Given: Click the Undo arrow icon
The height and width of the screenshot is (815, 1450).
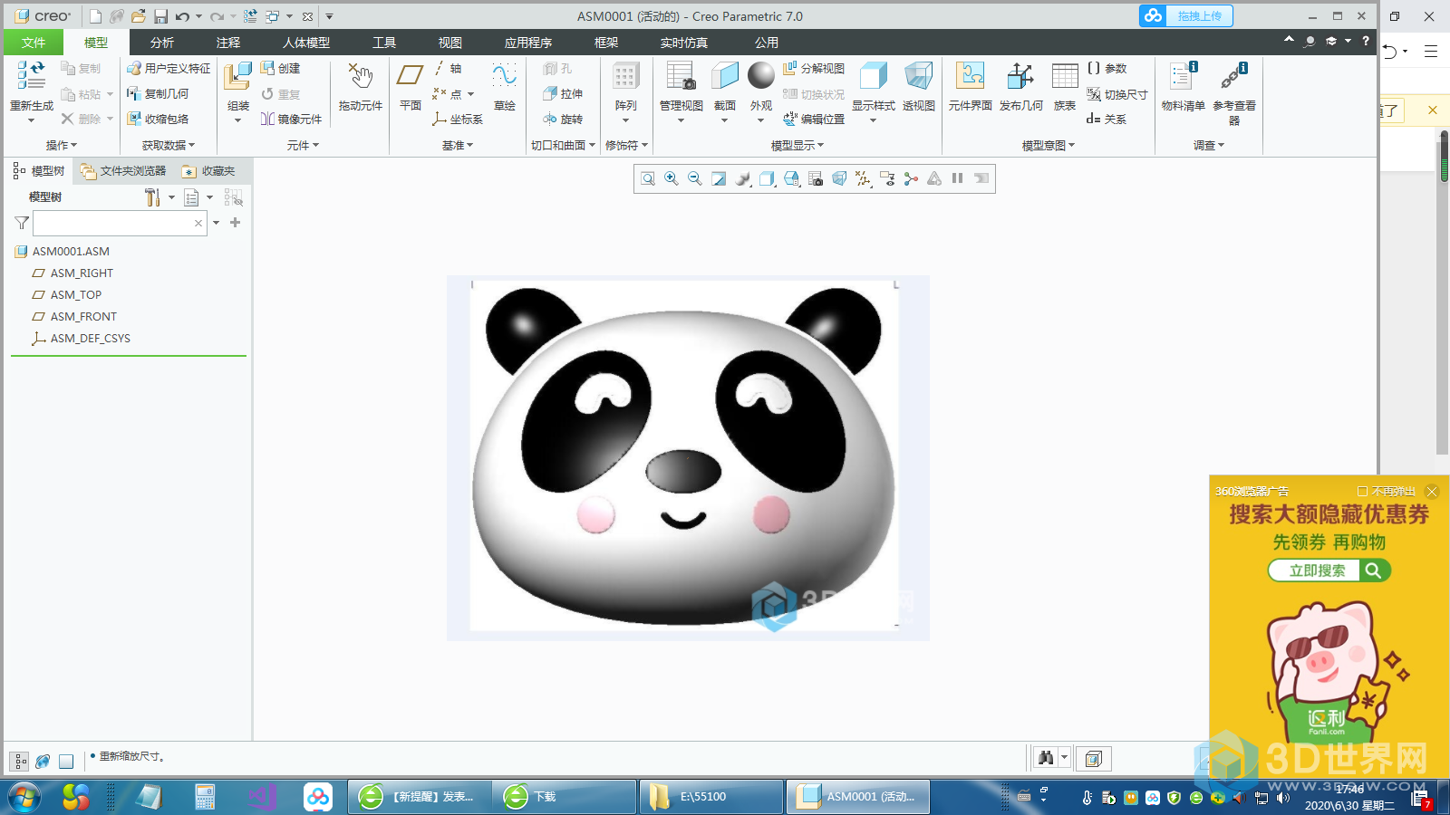Looking at the screenshot, I should (183, 16).
